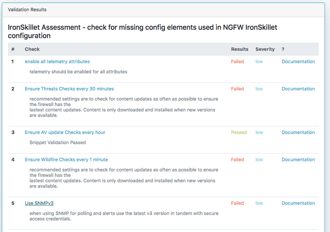
Task: Open Documentation for the AV update check
Action: click(298, 132)
